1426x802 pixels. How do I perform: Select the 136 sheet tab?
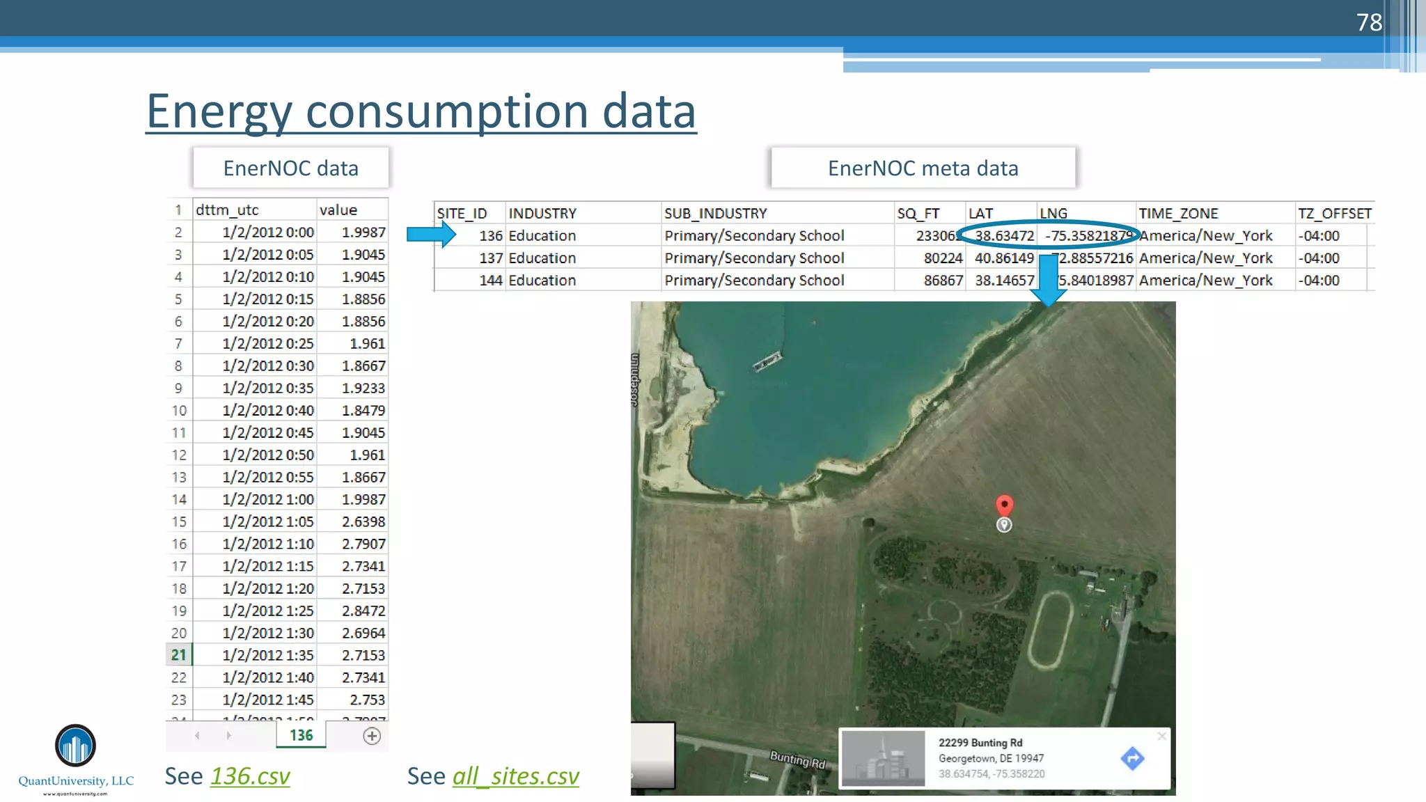click(301, 735)
